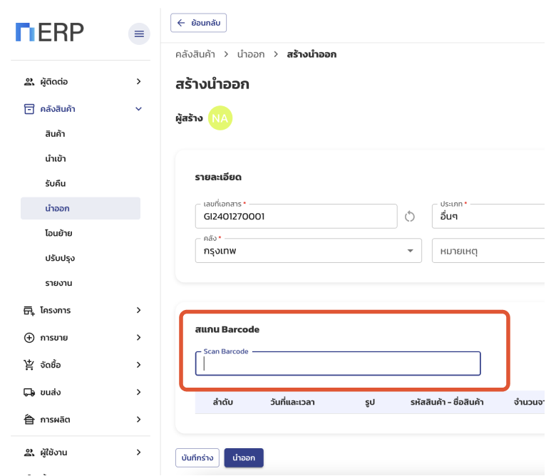Click the นำออก submit button

(244, 457)
